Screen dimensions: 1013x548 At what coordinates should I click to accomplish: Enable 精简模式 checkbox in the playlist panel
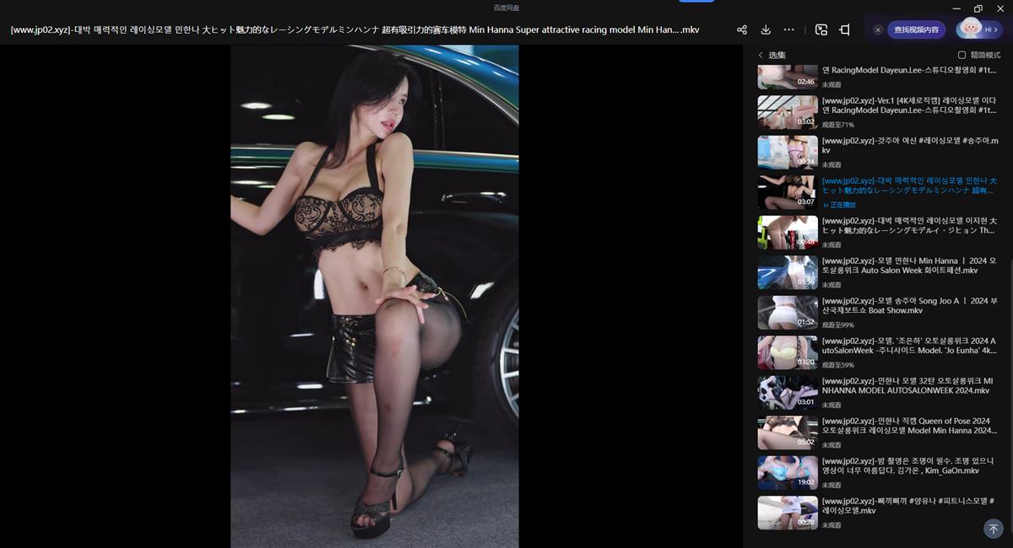click(961, 54)
